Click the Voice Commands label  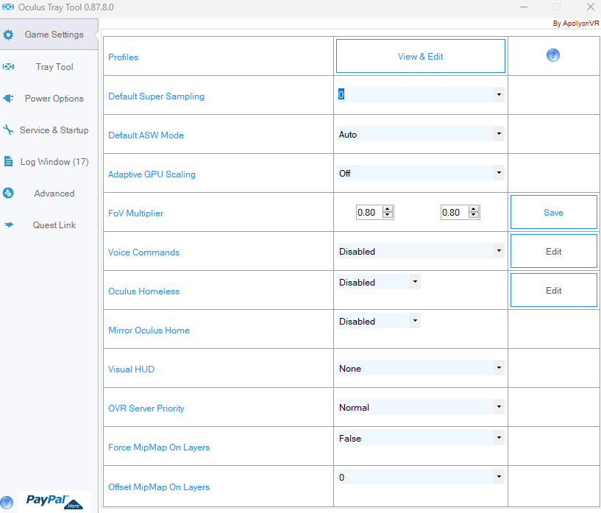click(143, 252)
